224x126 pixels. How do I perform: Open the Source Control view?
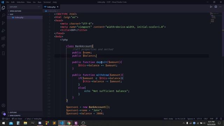(x=3, y=23)
